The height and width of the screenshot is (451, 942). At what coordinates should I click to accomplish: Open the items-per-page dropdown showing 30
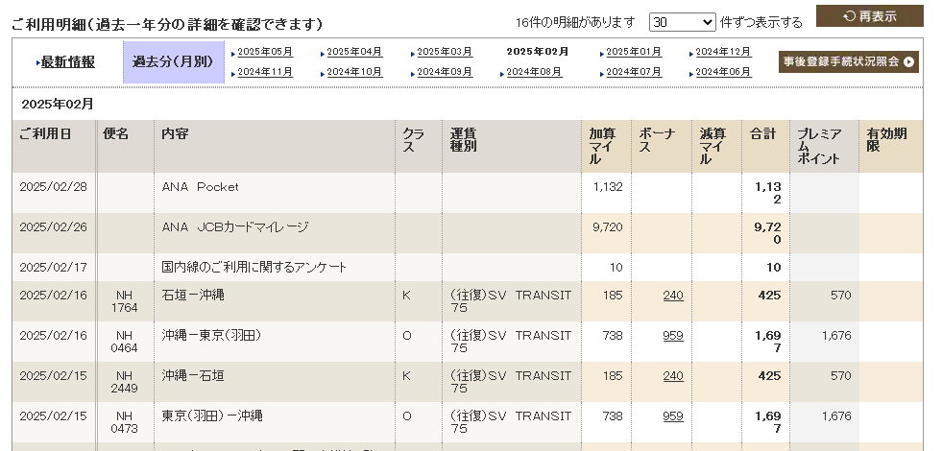point(683,22)
